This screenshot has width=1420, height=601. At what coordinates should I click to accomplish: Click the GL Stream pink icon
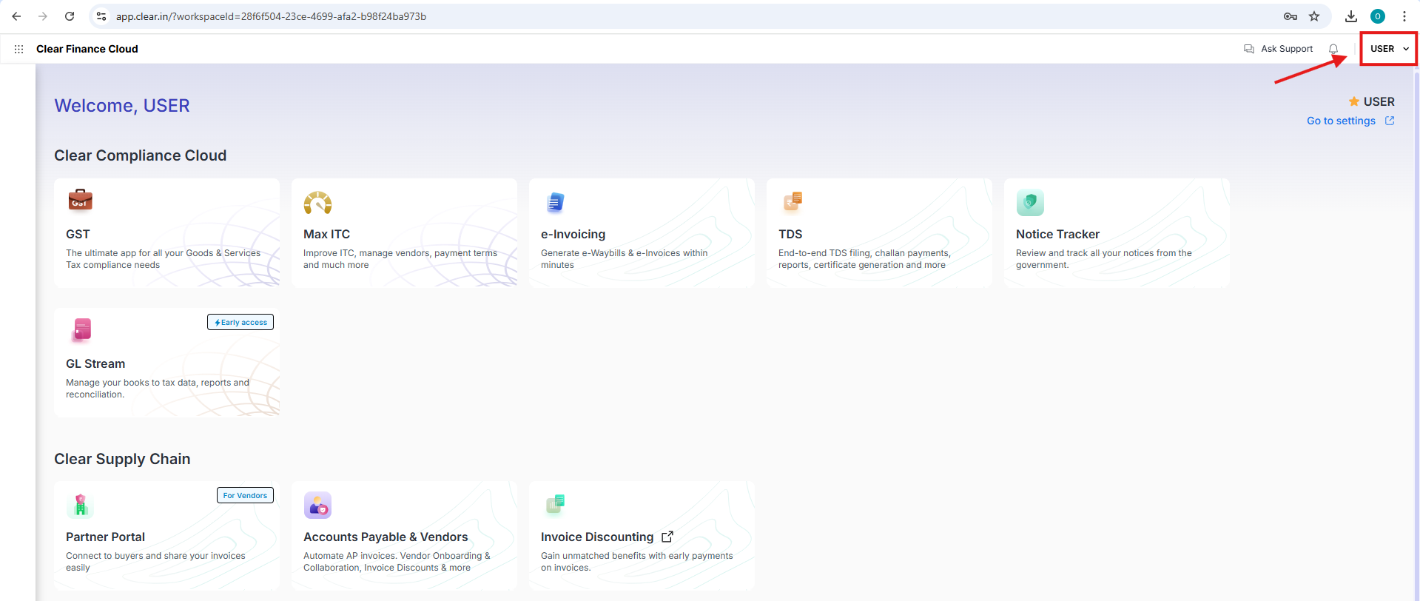click(x=81, y=330)
